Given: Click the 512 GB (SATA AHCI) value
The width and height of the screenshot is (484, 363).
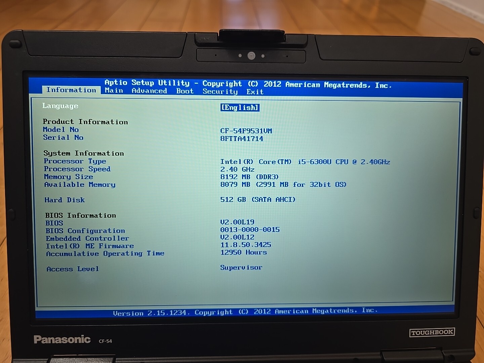Looking at the screenshot, I should click(258, 199).
